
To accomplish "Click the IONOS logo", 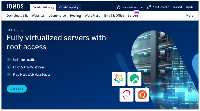I will [15, 6].
